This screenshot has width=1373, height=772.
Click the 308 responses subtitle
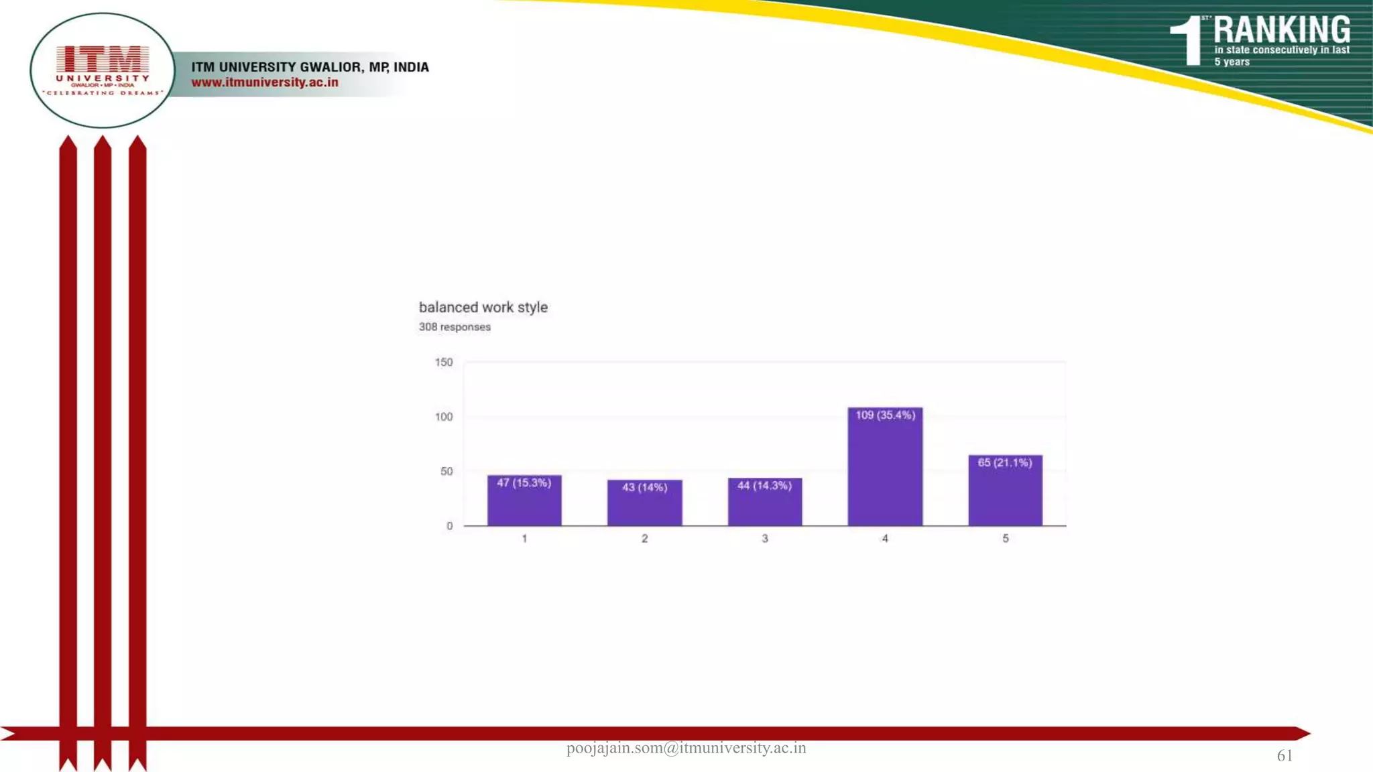click(x=455, y=327)
